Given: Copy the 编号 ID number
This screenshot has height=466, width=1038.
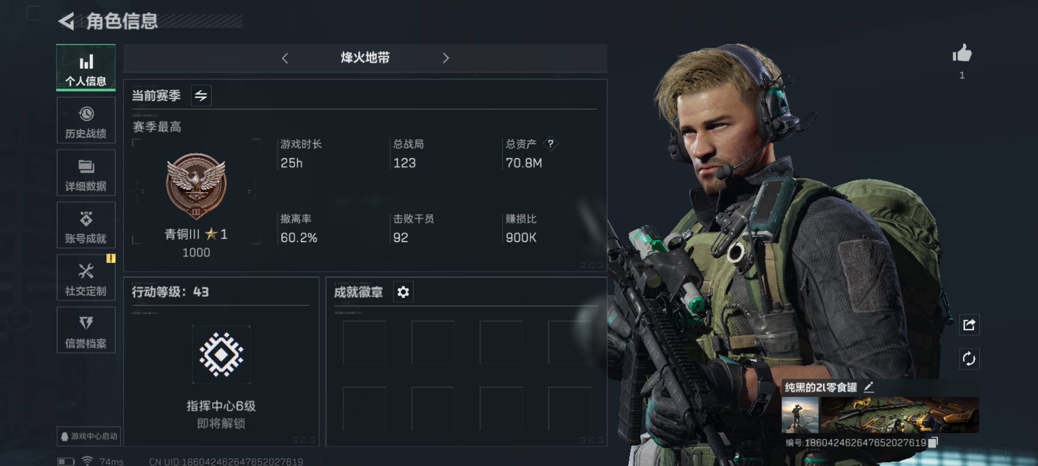Looking at the screenshot, I should (x=933, y=442).
